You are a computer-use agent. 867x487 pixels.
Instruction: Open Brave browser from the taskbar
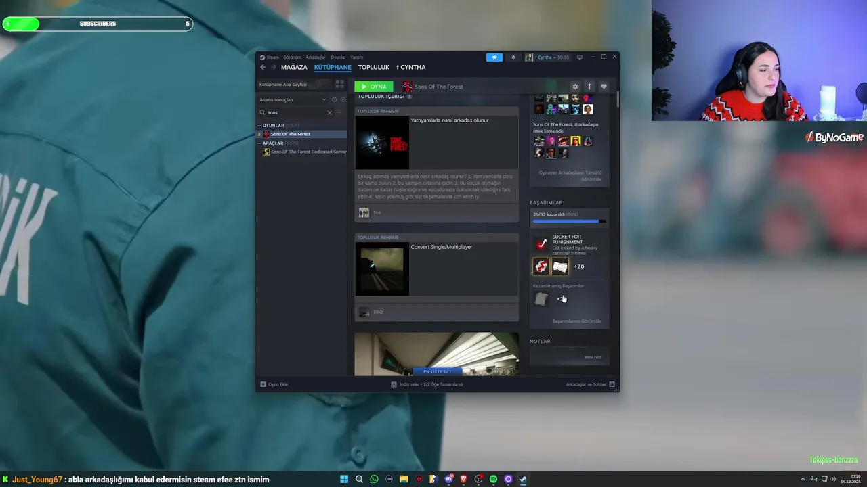pos(463,479)
